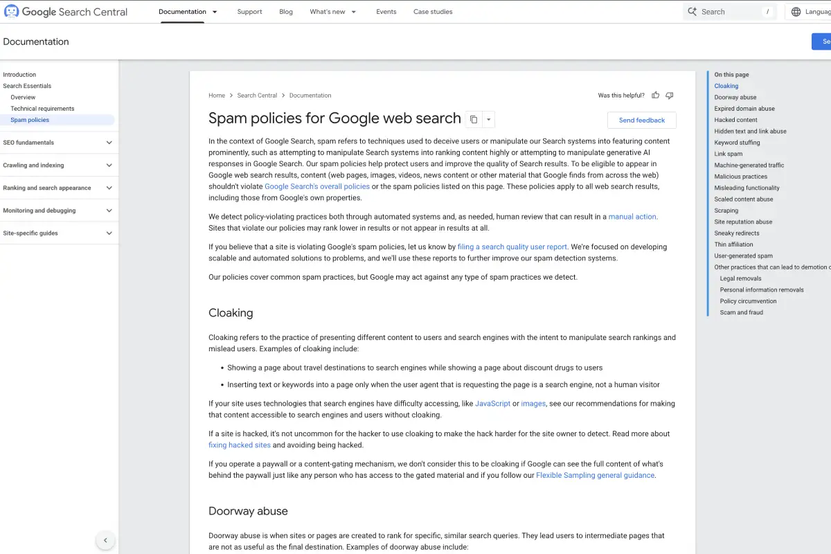Select Overview in the left sidebar
The image size is (831, 554).
[x=23, y=98]
